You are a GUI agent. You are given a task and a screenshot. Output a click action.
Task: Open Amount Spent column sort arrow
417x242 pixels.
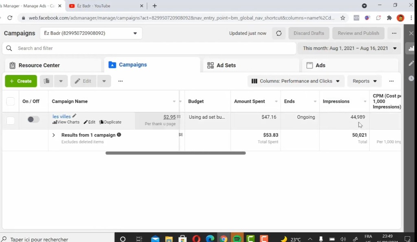(x=276, y=101)
